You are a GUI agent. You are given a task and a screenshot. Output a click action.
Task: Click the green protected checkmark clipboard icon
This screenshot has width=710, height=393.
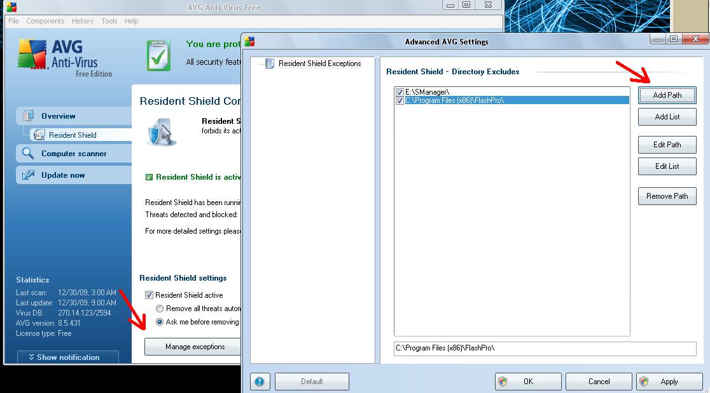158,56
